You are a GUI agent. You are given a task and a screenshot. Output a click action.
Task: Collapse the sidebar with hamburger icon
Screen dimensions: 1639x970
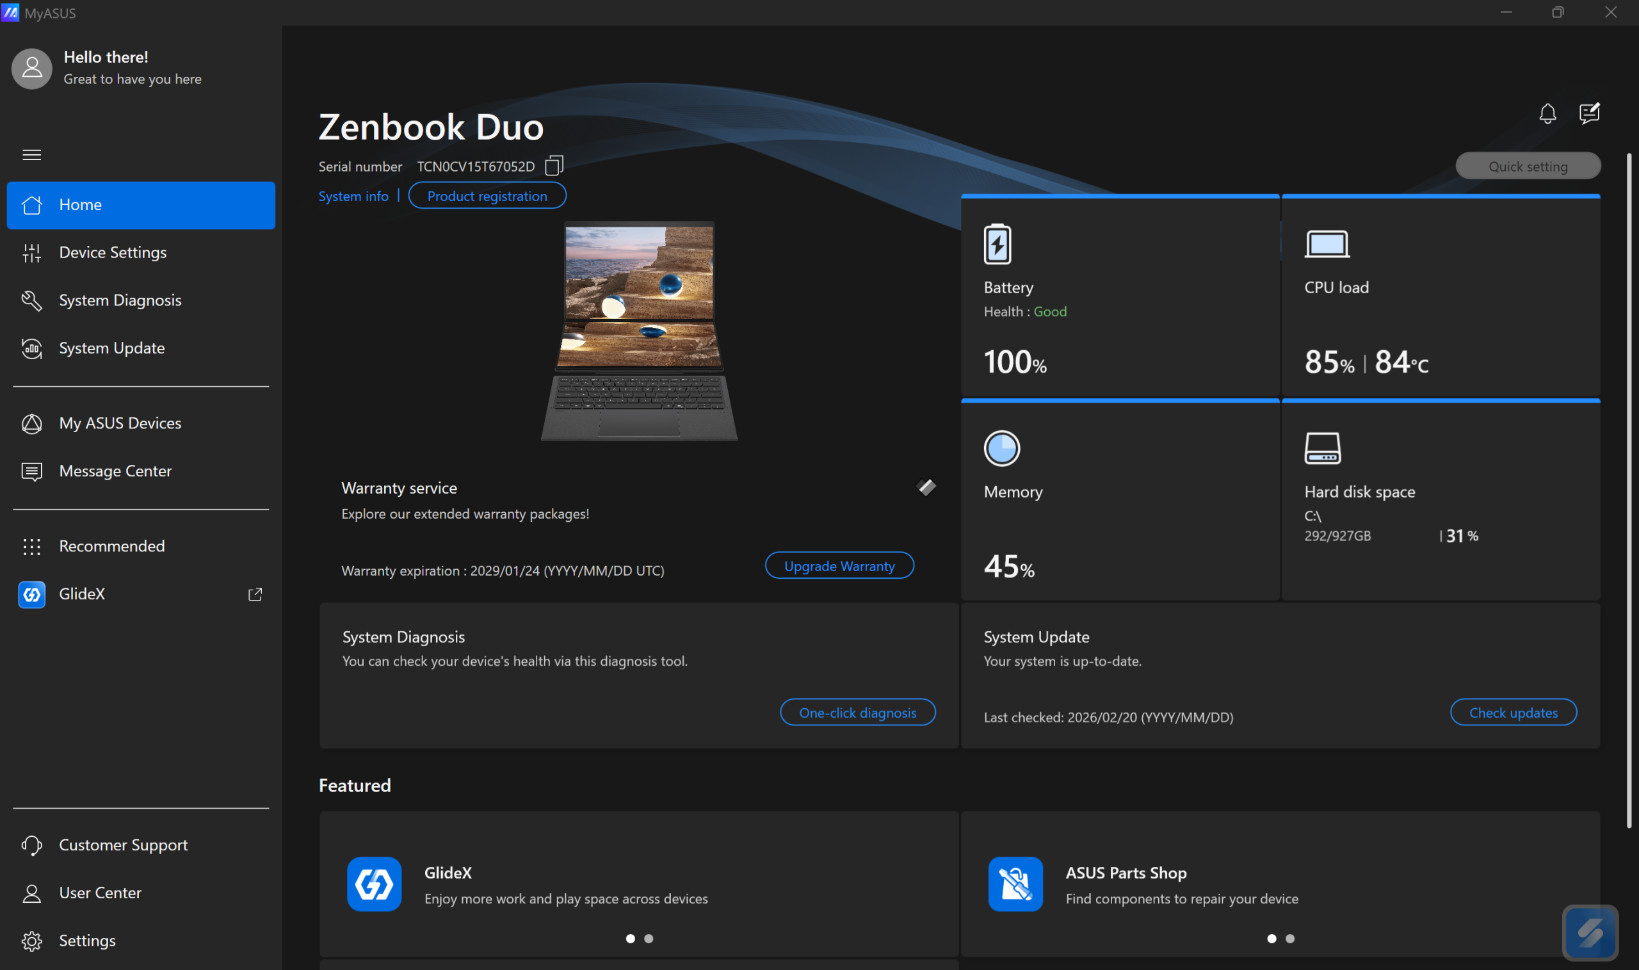(x=31, y=155)
